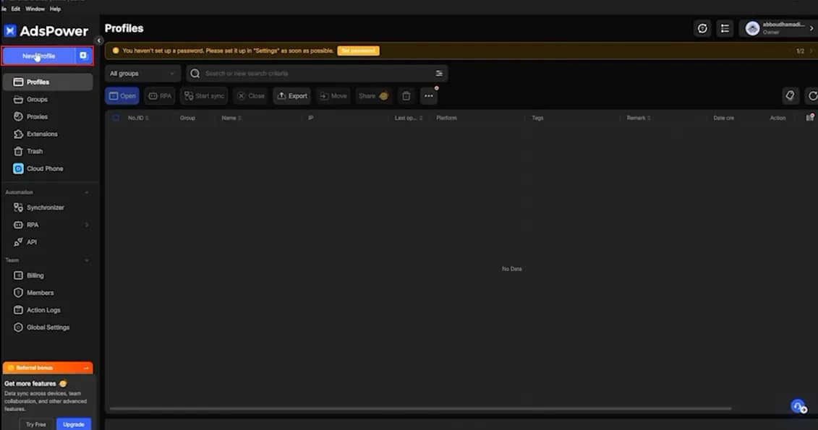Click the blue Upgrade button
The image size is (818, 430).
(74, 424)
